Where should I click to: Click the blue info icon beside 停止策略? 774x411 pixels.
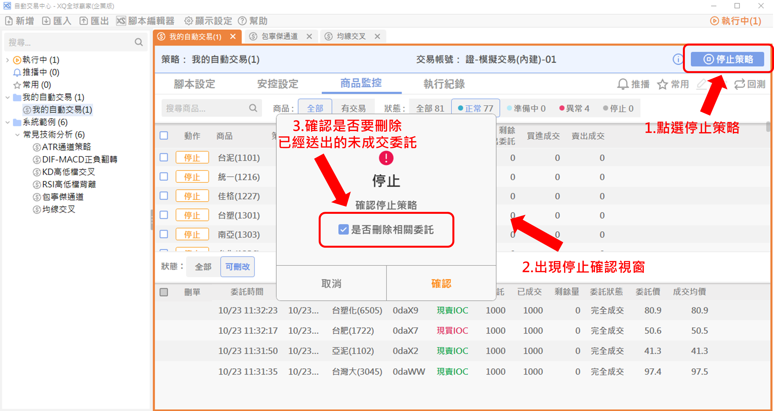click(x=678, y=59)
